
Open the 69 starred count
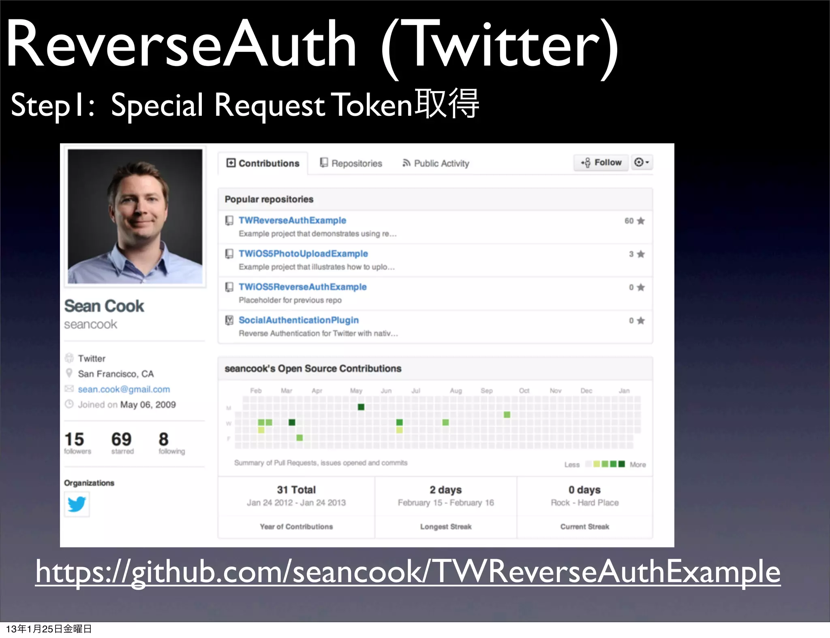coord(122,443)
